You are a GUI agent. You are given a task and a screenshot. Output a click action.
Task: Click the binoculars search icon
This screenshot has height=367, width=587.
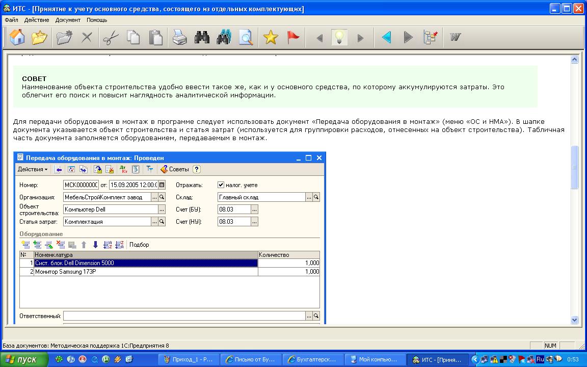[202, 38]
